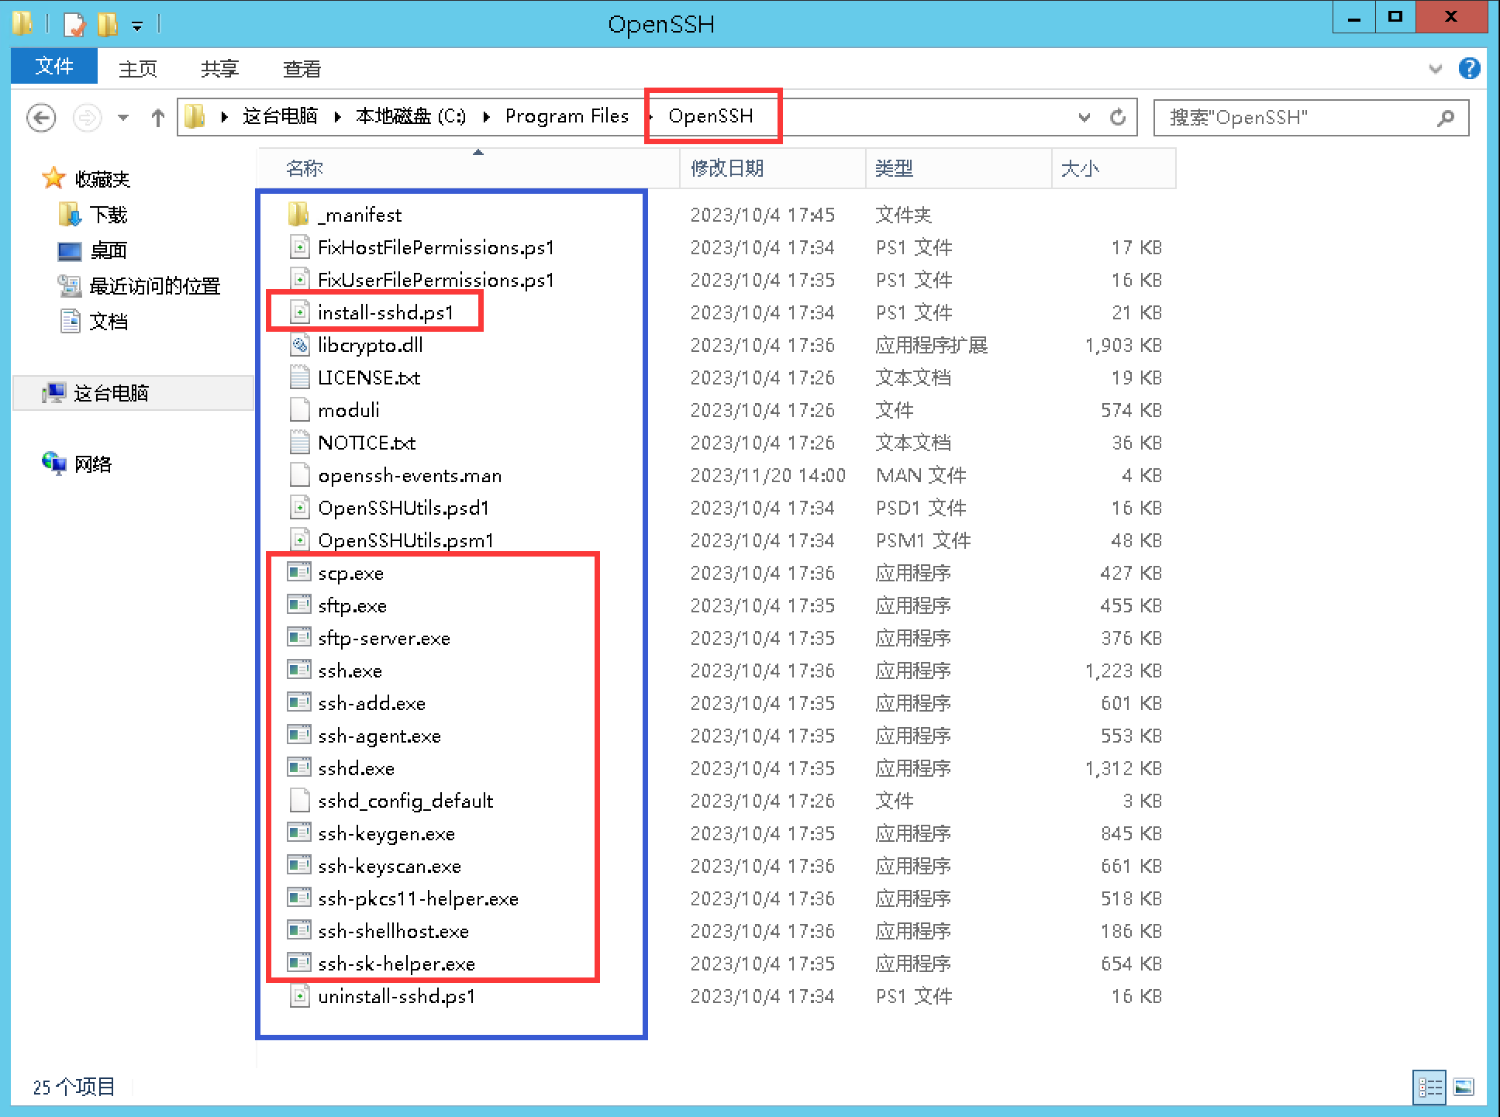The height and width of the screenshot is (1117, 1500).
Task: Switch to details view layout
Action: pos(1429,1087)
